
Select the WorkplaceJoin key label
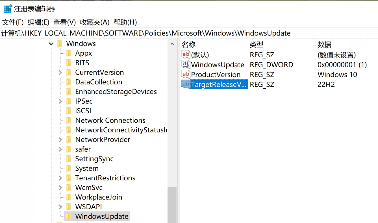point(99,197)
